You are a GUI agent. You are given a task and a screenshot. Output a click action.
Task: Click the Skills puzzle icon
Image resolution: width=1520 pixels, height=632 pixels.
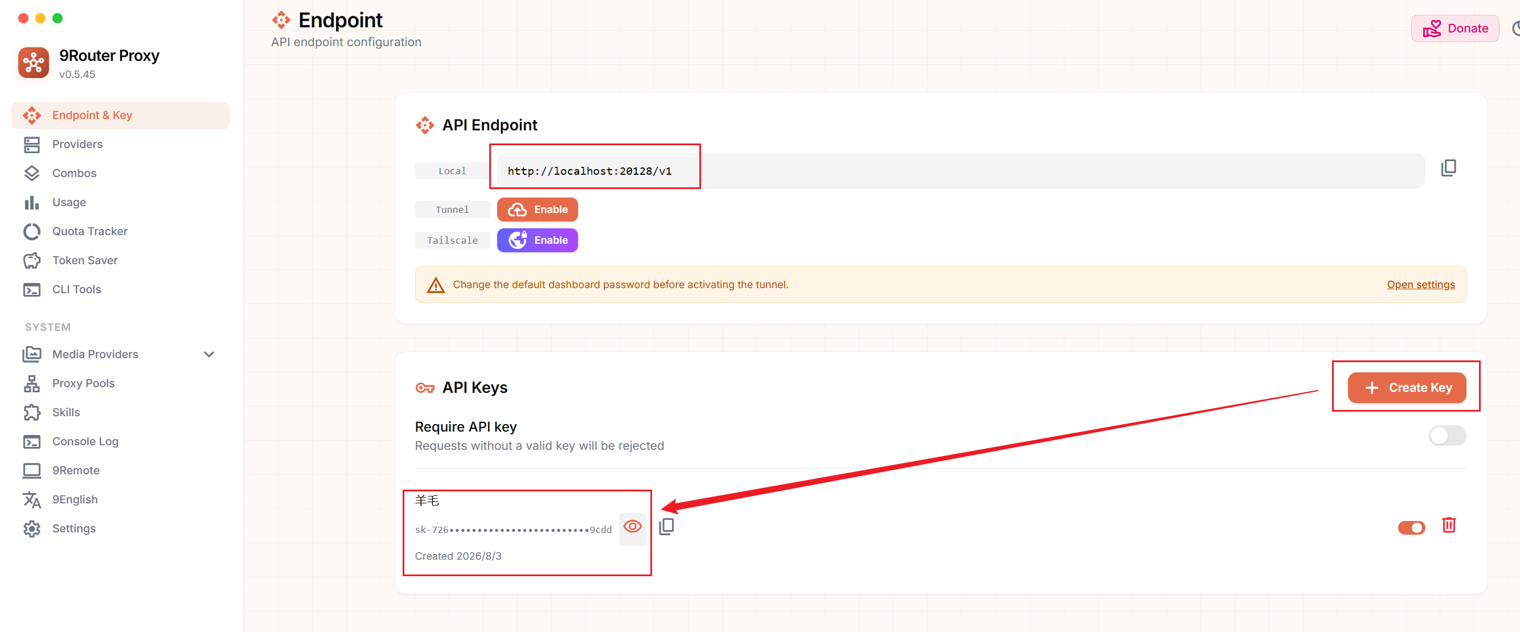tap(32, 412)
